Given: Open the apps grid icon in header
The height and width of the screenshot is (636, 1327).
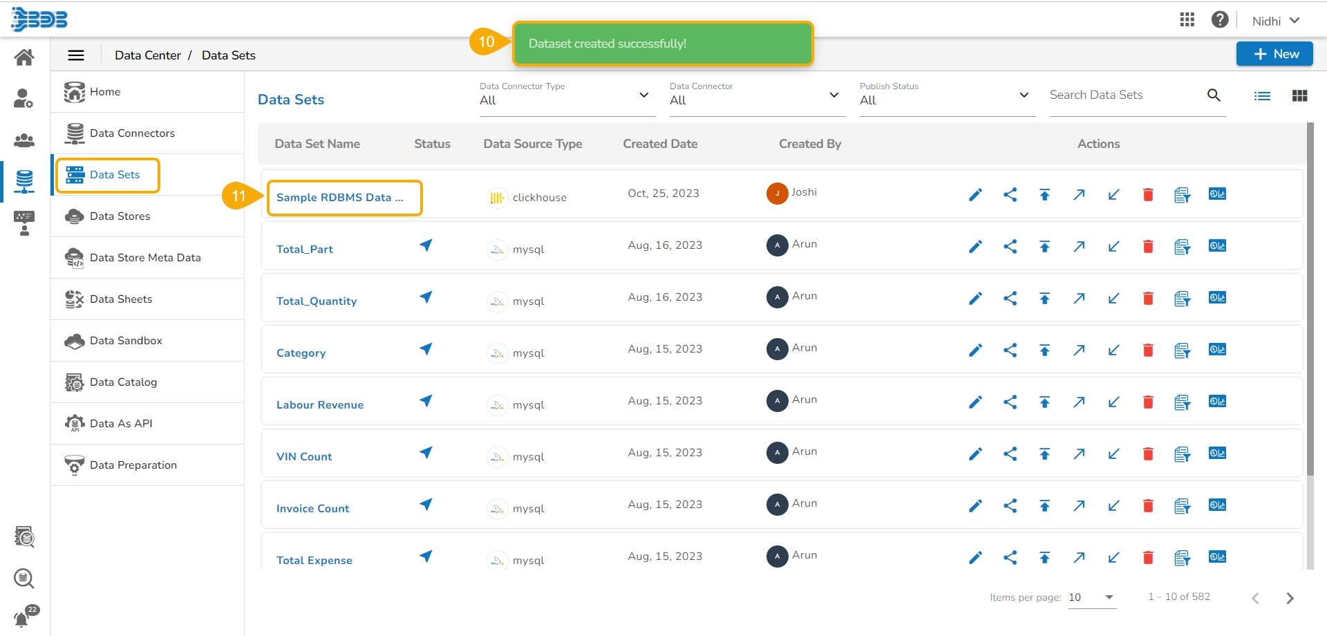Looking at the screenshot, I should [1187, 20].
